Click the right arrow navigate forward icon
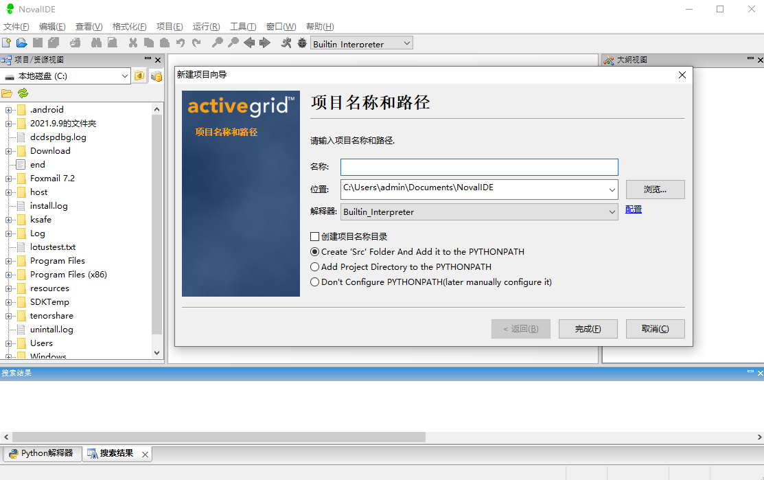The image size is (764, 480). coord(264,43)
